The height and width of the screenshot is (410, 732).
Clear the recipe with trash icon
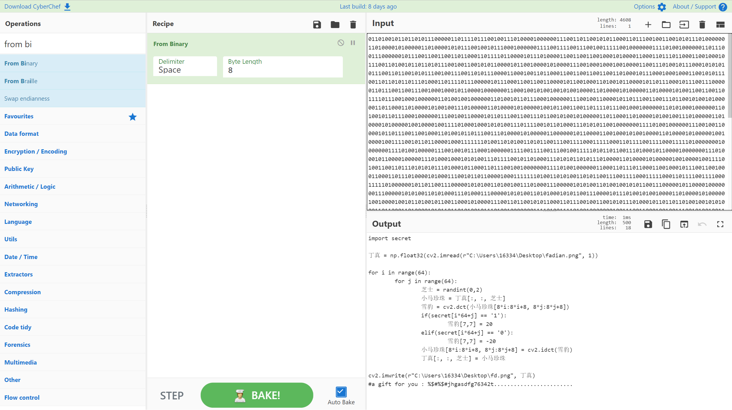(353, 25)
